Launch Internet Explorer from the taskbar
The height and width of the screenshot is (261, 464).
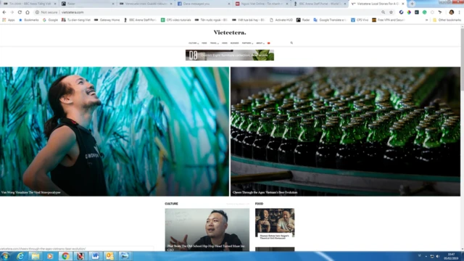[x=20, y=256]
